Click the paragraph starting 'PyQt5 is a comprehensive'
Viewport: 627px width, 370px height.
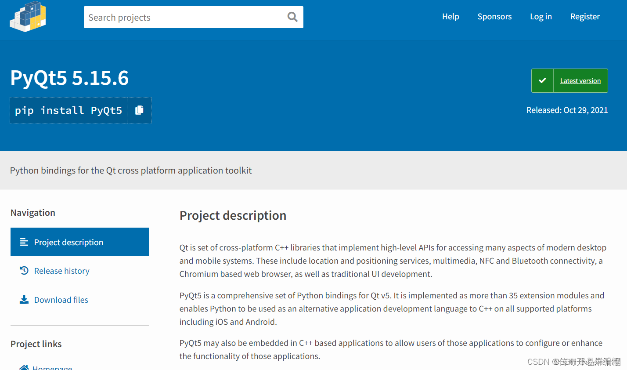coord(392,308)
